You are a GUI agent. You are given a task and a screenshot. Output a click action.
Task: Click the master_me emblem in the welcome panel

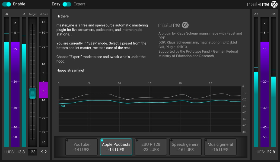point(185,25)
